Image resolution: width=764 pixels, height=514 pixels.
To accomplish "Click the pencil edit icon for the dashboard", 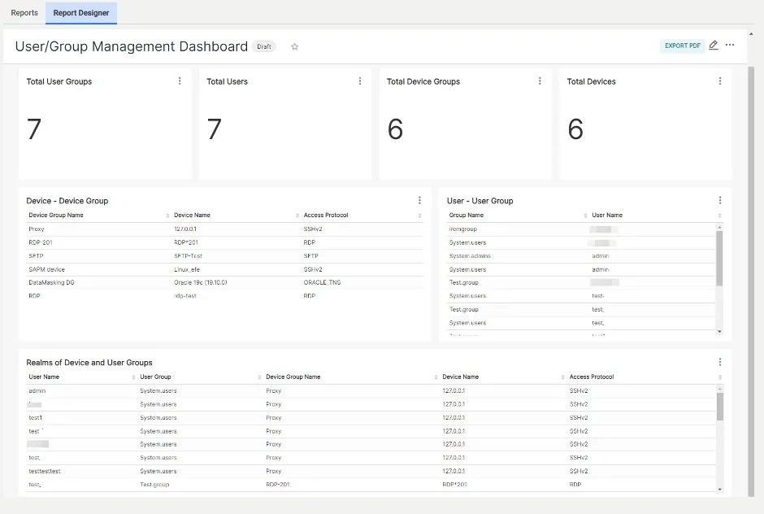I will 714,46.
